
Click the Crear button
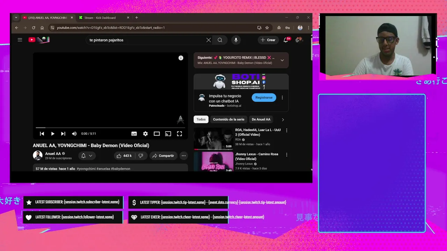[268, 40]
